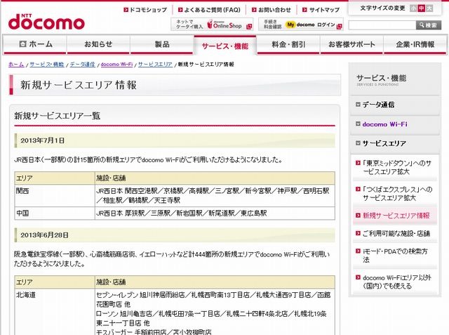This screenshot has width=449, height=335.
Task: Click the NTT docomo logo
Action: pos(46,22)
